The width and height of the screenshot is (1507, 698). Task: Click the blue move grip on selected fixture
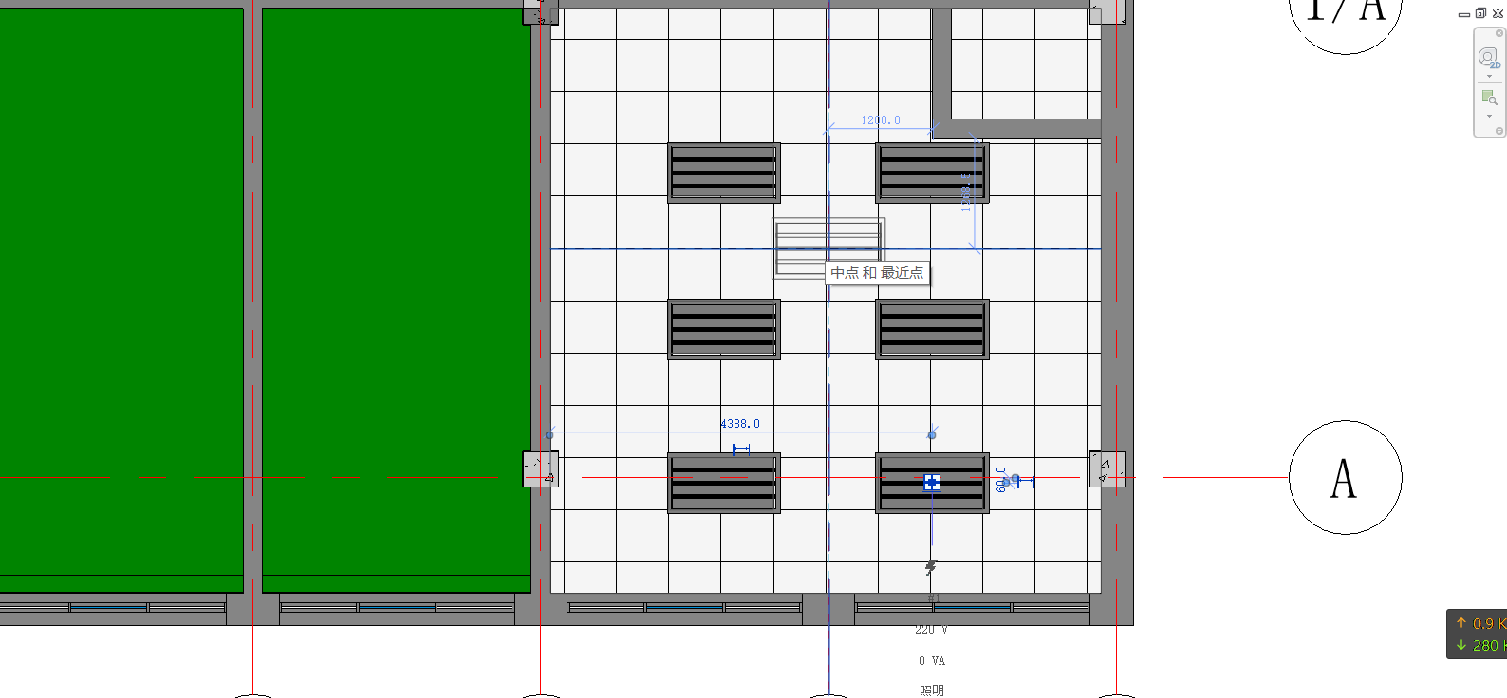932,483
